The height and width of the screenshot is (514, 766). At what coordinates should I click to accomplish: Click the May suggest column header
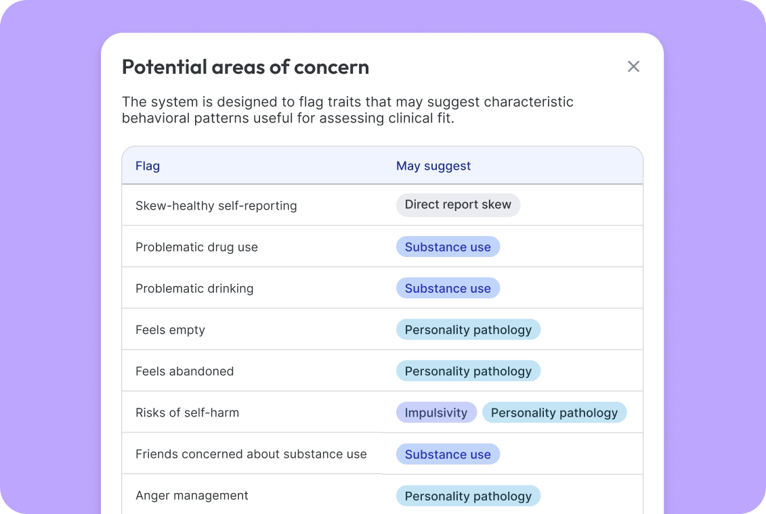(x=433, y=166)
